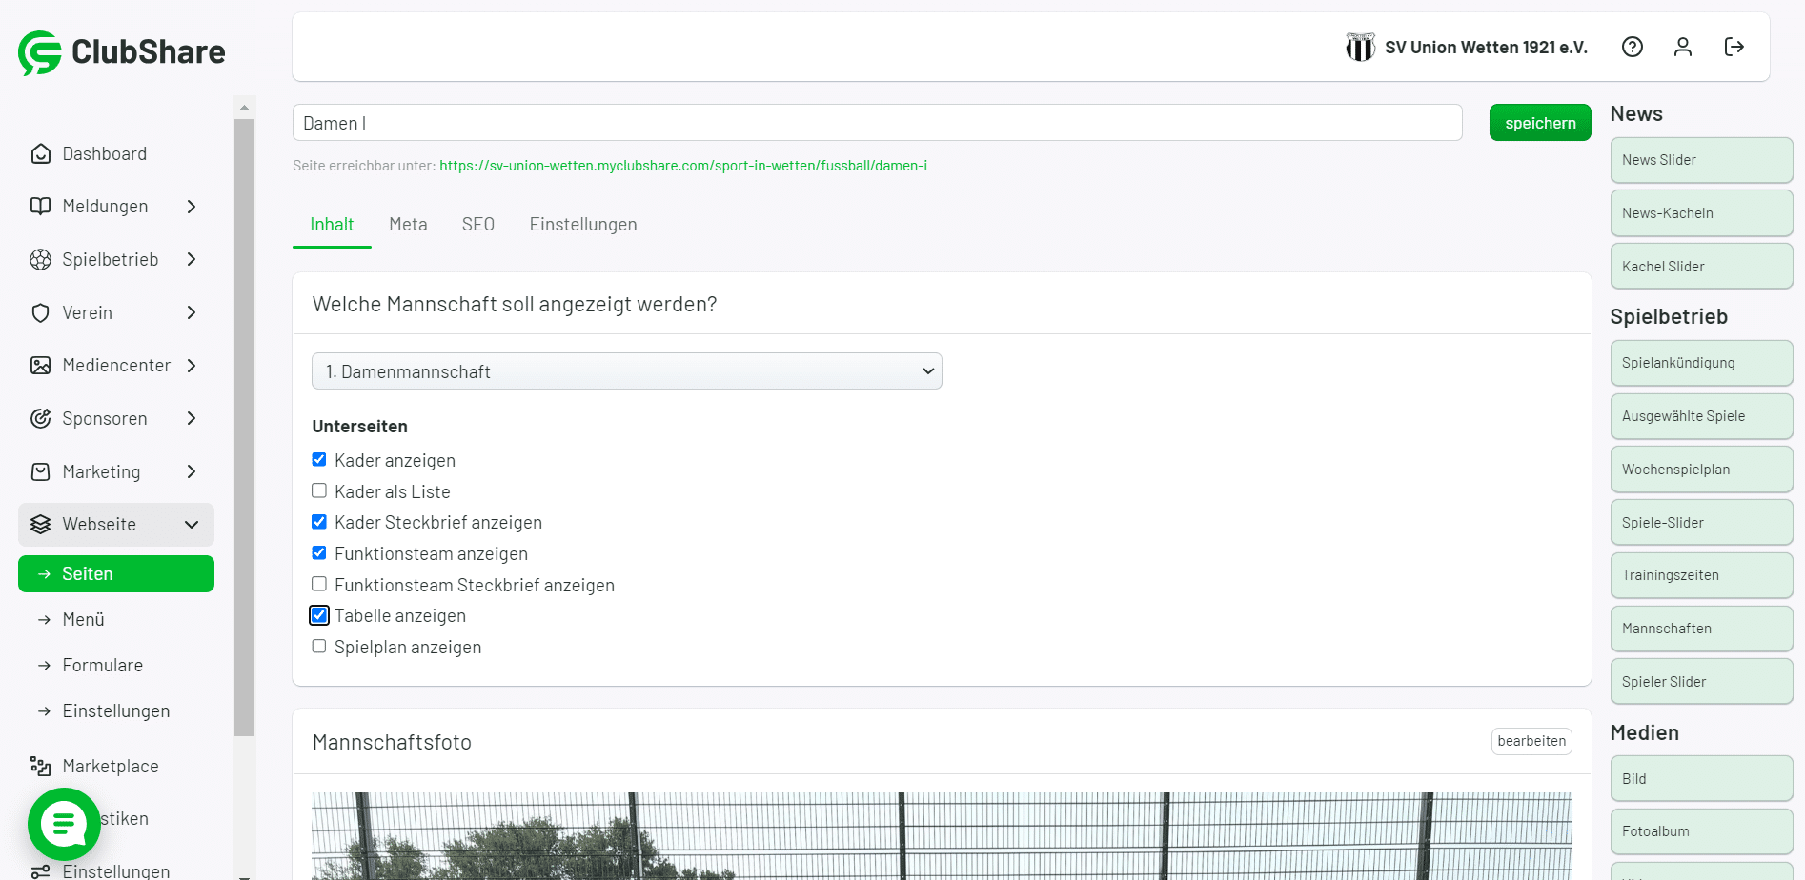The image size is (1805, 880).
Task: Click the Spielbetrieb soccer ball icon
Action: pos(40,260)
